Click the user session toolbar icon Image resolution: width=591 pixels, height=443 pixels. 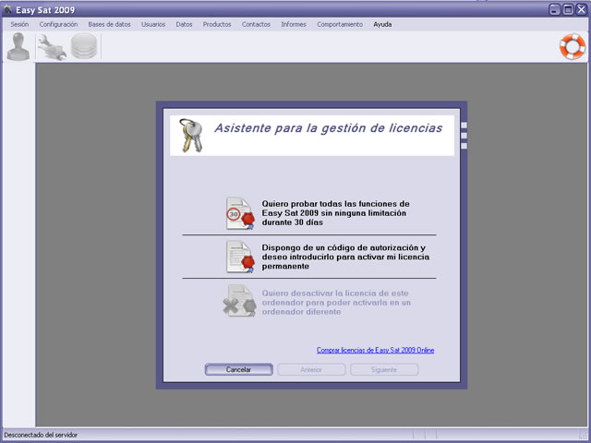pos(18,46)
